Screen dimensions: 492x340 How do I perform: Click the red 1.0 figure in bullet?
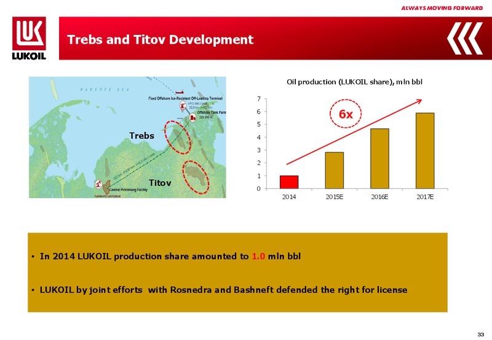coord(258,257)
